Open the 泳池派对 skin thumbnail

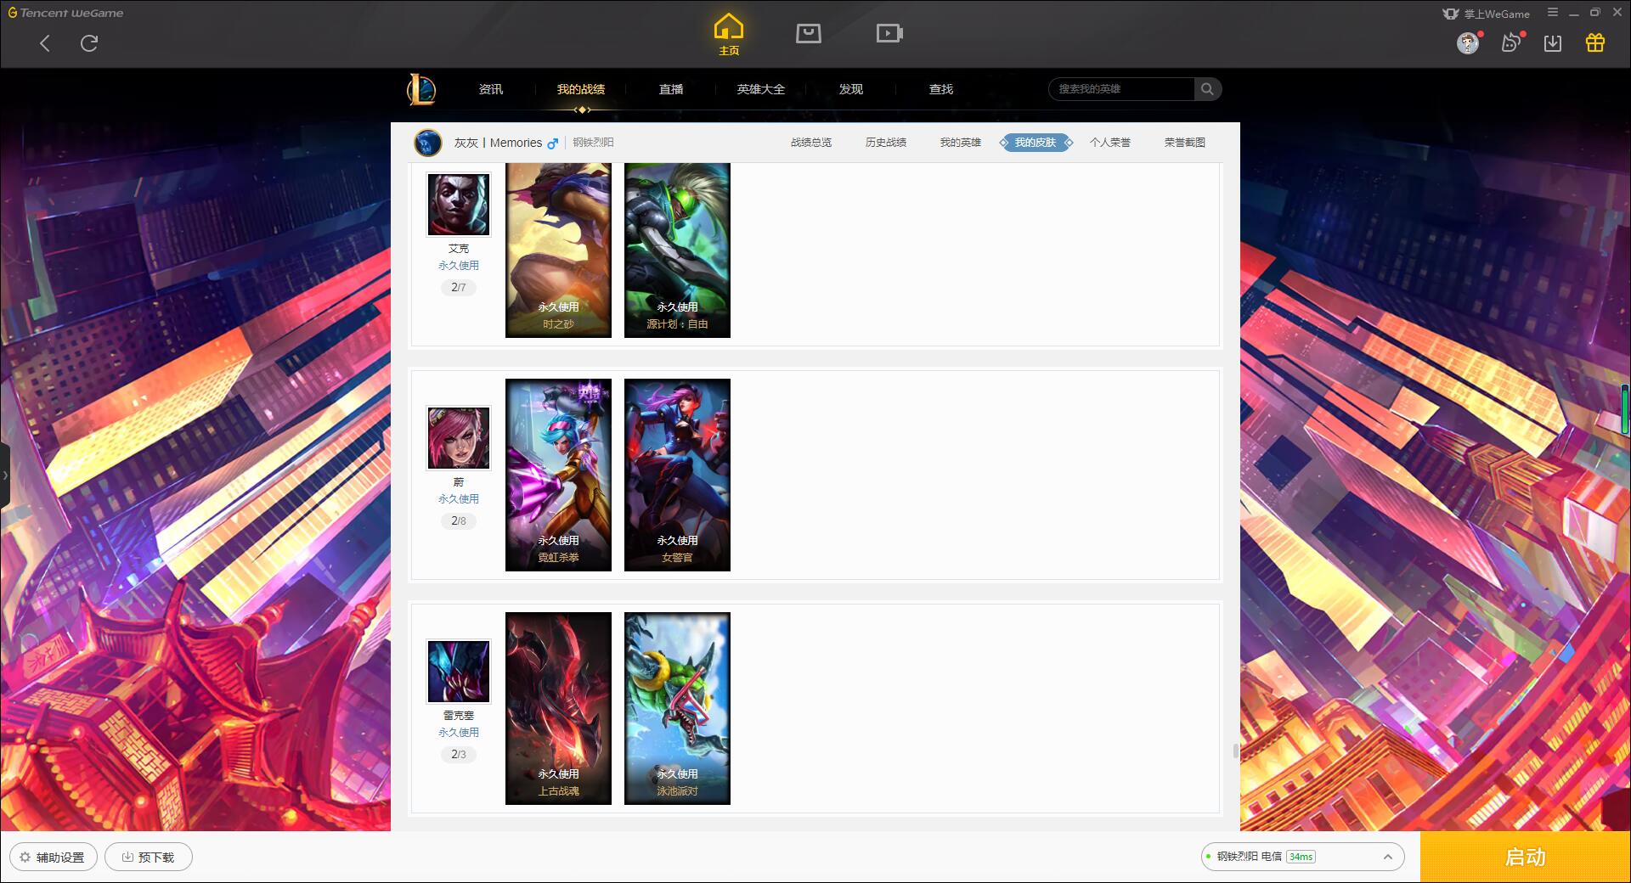pyautogui.click(x=677, y=708)
